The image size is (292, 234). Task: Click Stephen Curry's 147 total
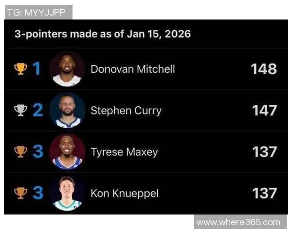(x=264, y=111)
